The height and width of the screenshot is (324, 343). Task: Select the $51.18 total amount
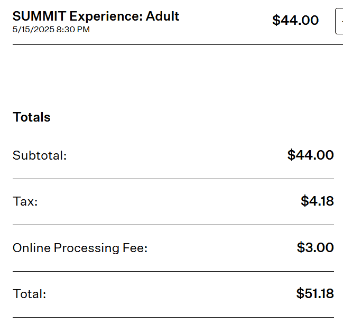pos(315,294)
